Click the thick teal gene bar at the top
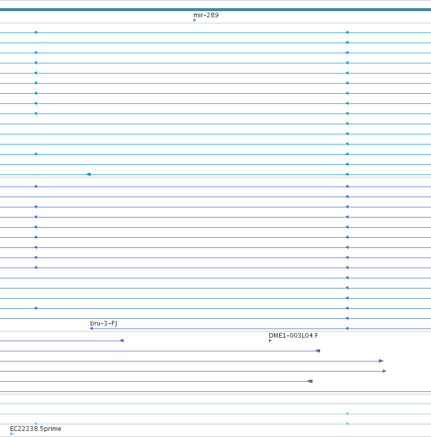431x437 pixels. (x=216, y=10)
